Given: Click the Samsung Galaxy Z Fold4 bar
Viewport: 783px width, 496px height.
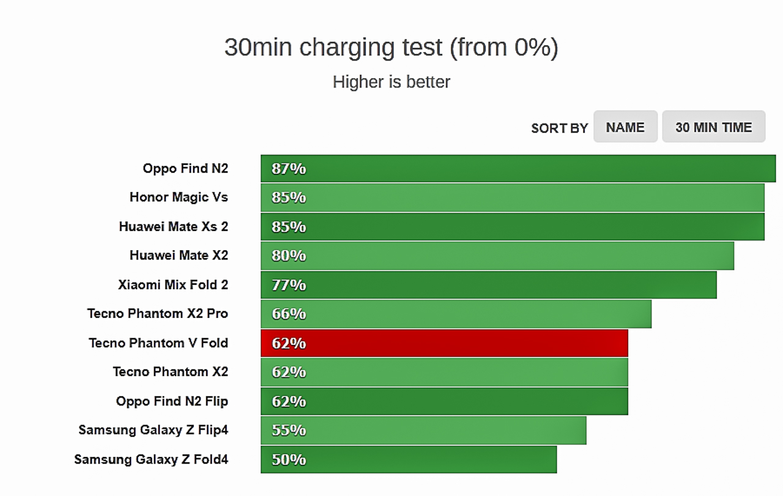Looking at the screenshot, I should point(409,459).
